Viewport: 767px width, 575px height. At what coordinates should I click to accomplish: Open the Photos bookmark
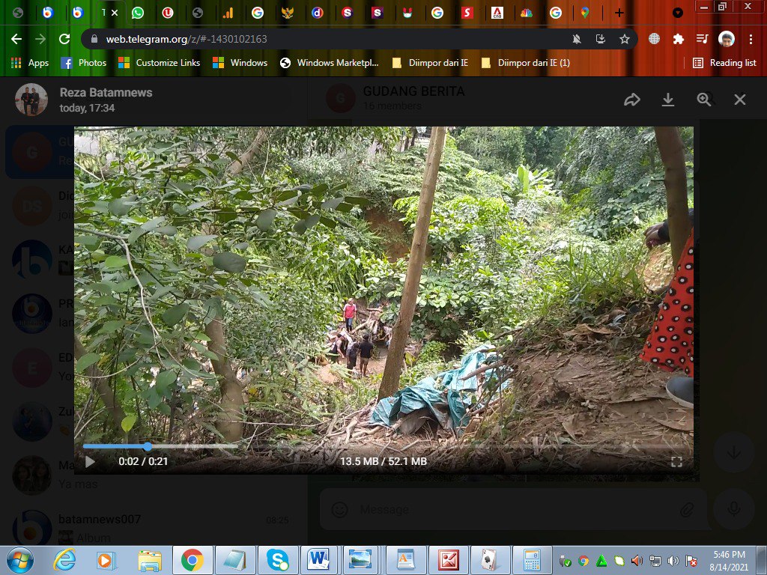tap(84, 63)
